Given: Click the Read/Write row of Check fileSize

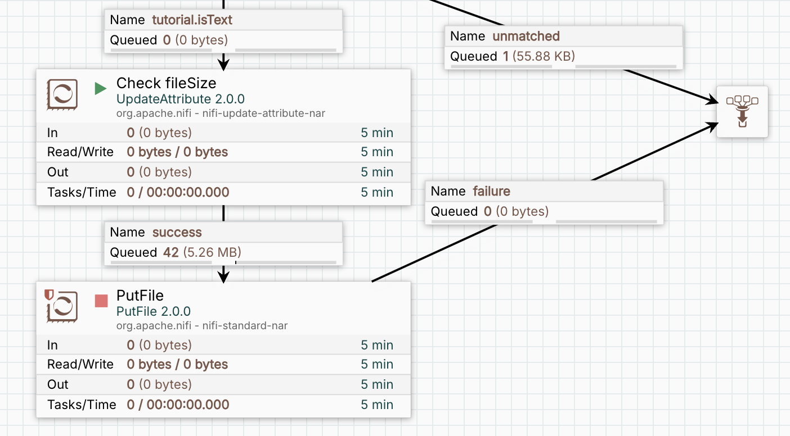Looking at the screenshot, I should [223, 152].
